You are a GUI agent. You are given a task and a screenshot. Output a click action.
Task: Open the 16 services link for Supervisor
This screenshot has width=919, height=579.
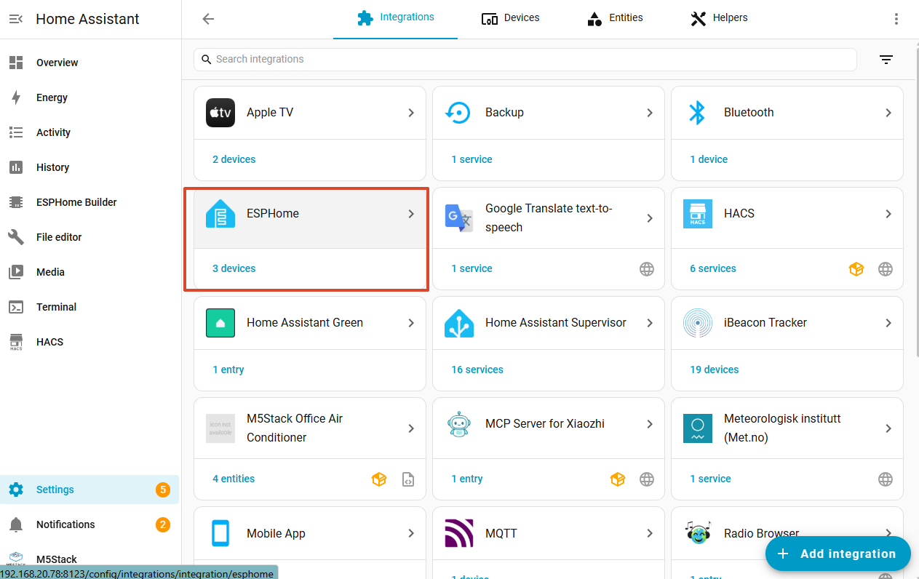pyautogui.click(x=477, y=370)
